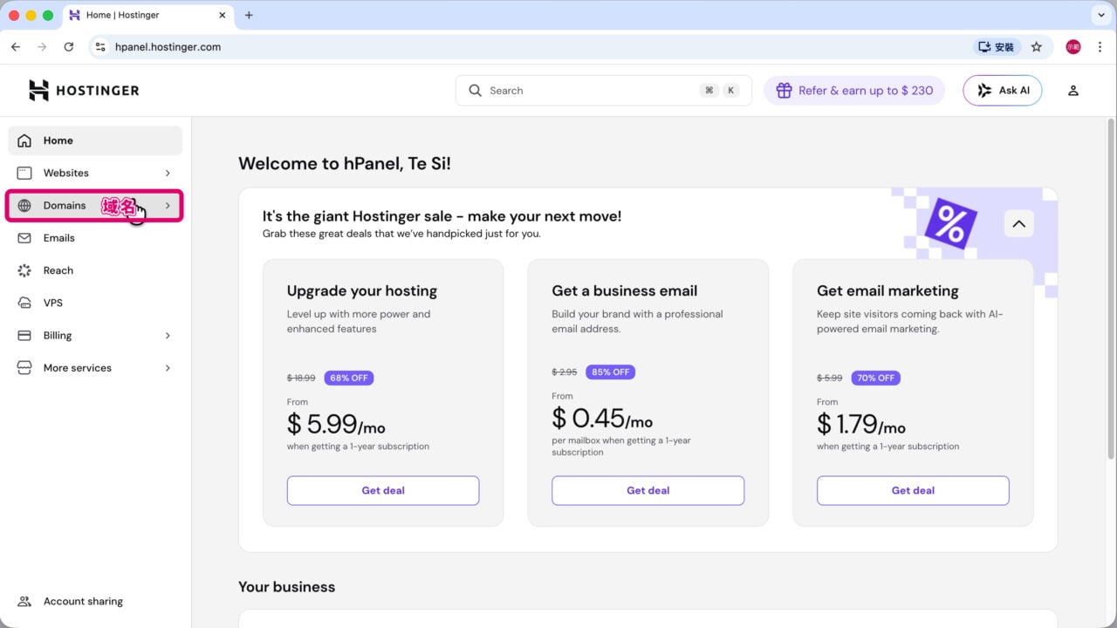Click the VPS cloud server icon
Screen dimensions: 1117x628
coord(24,303)
